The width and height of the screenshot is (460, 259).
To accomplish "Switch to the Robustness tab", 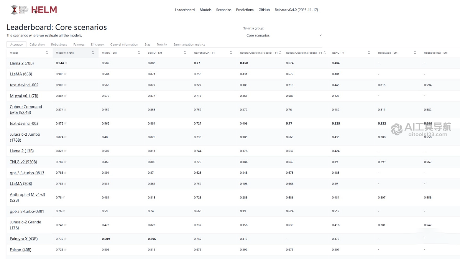I will click(x=59, y=45).
